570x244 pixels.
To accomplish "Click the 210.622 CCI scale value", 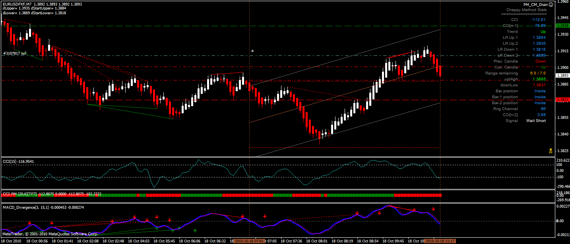I will 563,160.
